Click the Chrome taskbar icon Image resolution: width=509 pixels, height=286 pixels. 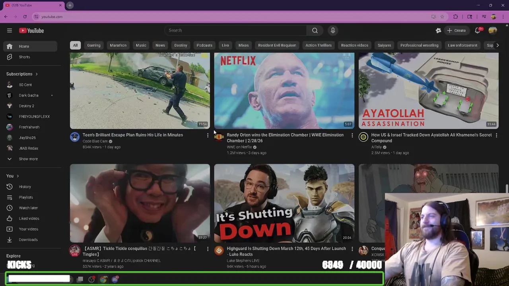[x=103, y=280]
